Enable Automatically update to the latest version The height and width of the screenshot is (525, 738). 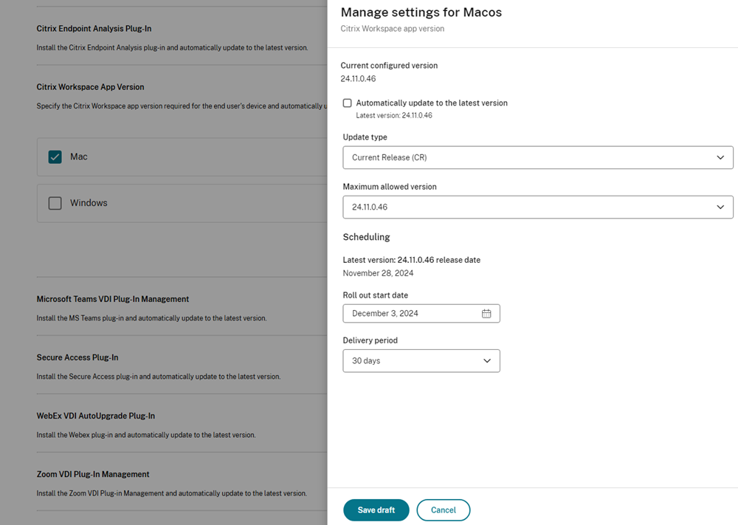pos(348,103)
